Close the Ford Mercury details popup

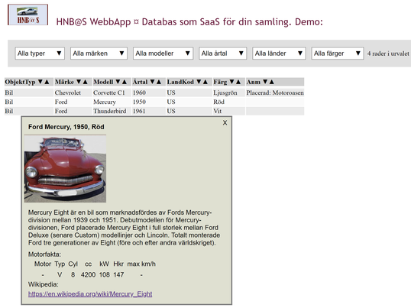[225, 123]
